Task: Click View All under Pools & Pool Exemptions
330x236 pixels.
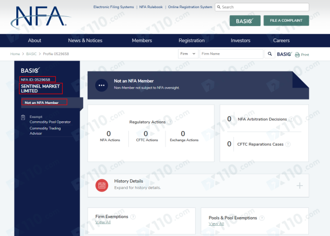Action: (x=216, y=224)
